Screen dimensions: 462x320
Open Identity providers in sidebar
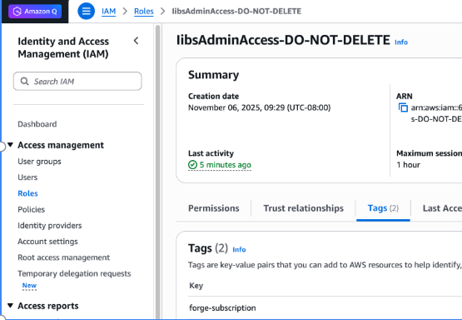pos(50,225)
